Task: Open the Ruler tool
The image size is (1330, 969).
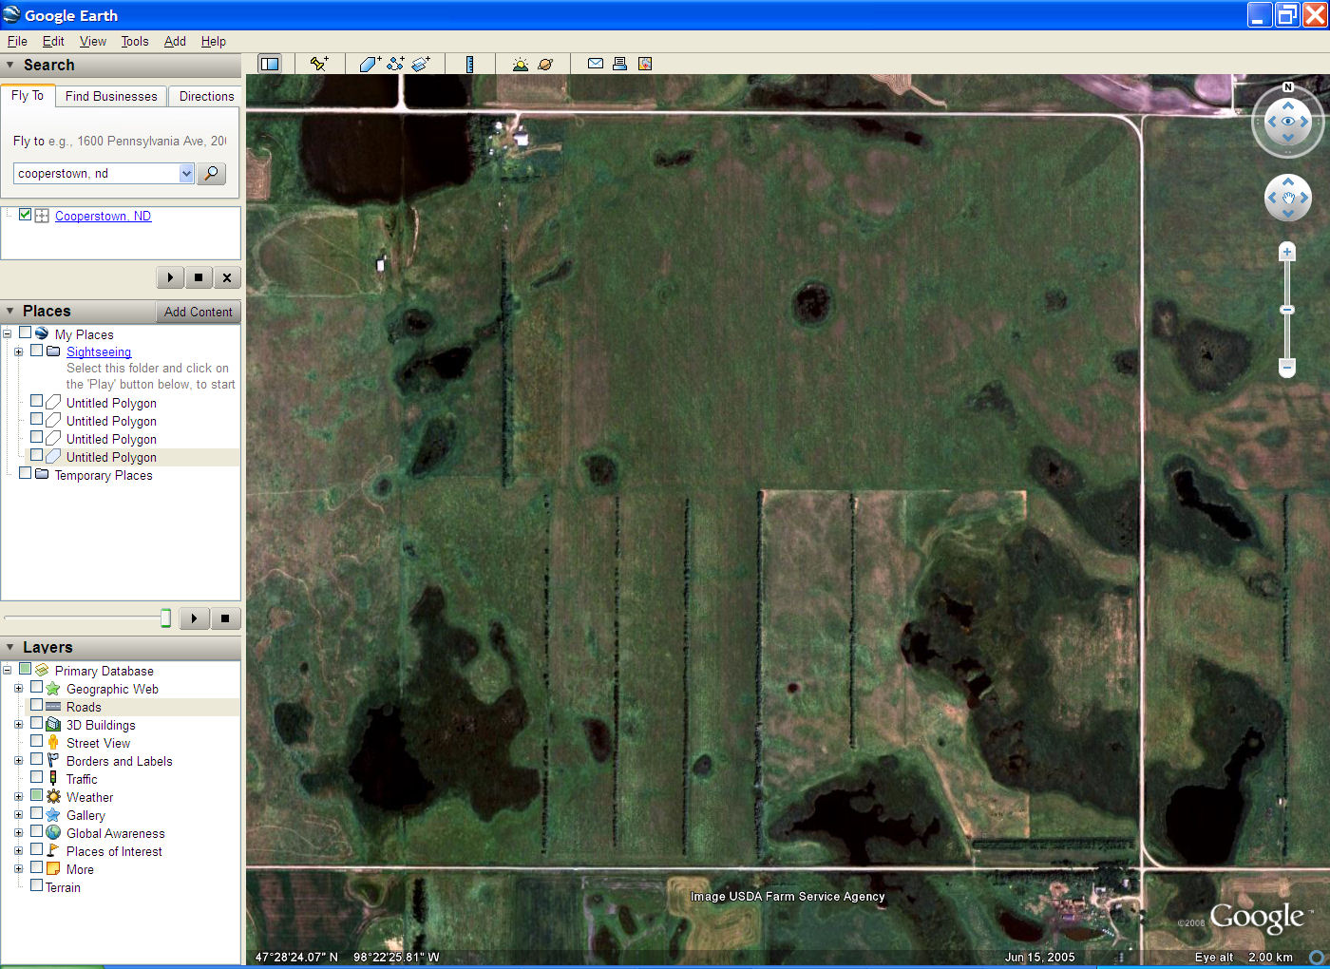Action: pos(469,64)
